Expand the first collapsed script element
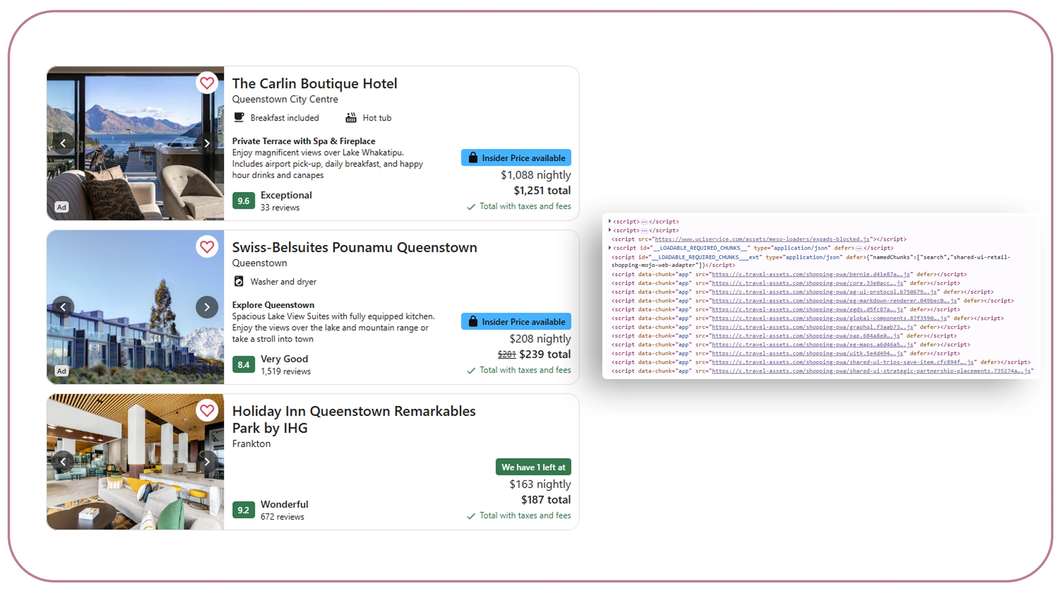 610,221
